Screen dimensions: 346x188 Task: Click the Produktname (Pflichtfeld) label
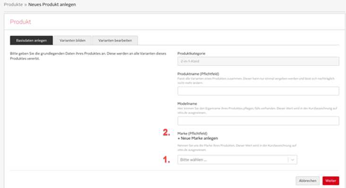coord(198,74)
